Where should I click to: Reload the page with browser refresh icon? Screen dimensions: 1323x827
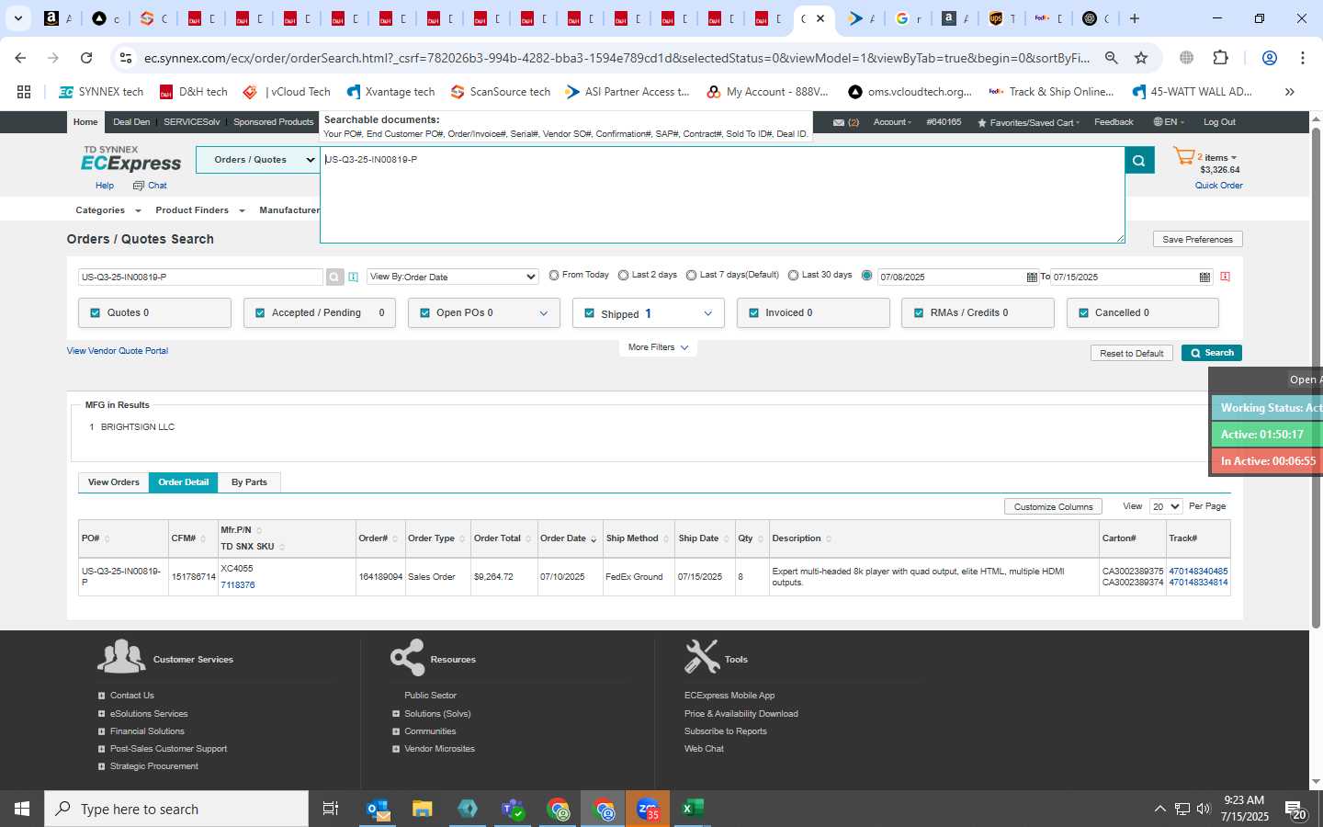coord(86,58)
